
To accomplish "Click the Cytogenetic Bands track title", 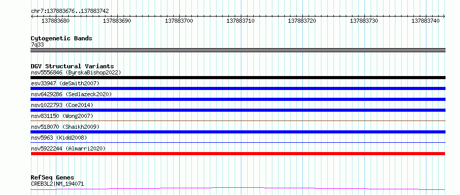I will [x=62, y=38].
